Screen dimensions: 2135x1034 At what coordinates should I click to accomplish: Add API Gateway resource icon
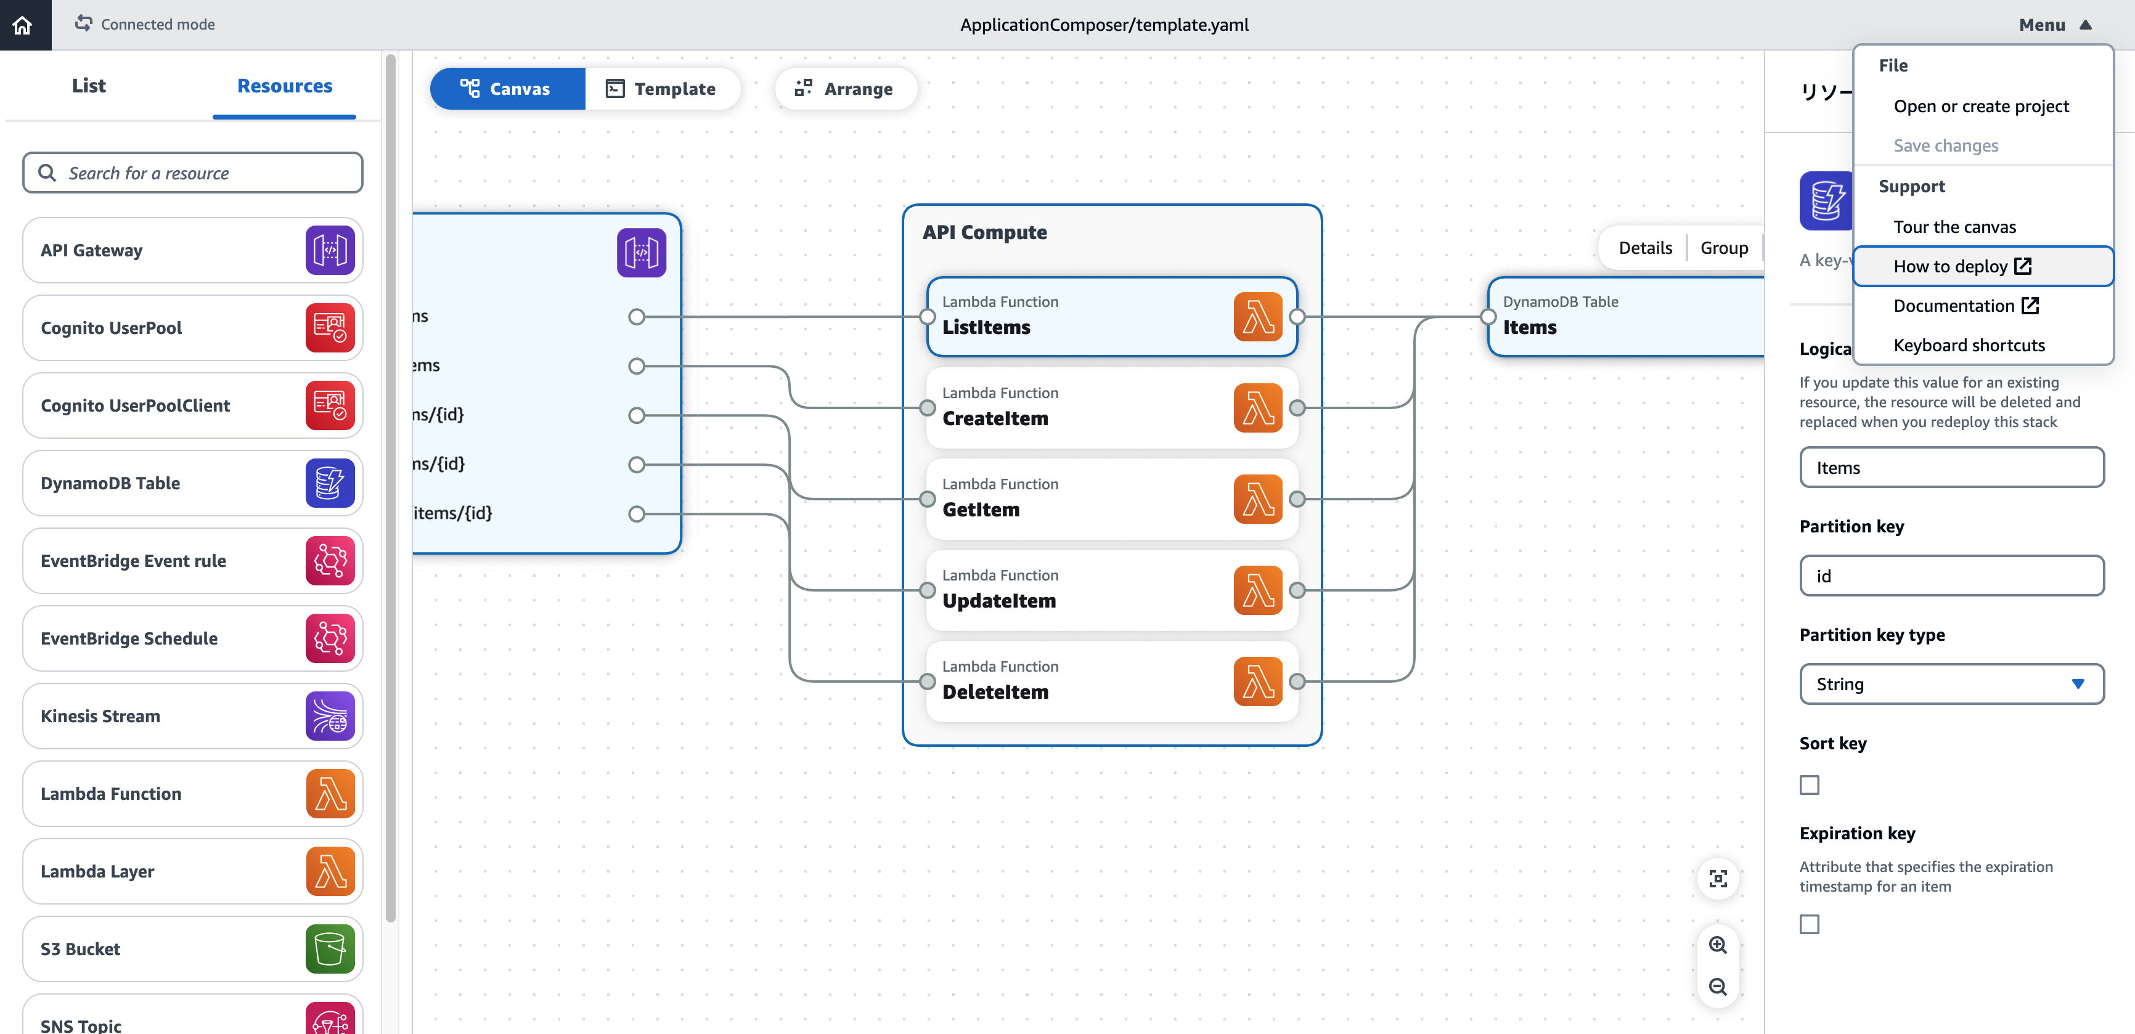[330, 250]
